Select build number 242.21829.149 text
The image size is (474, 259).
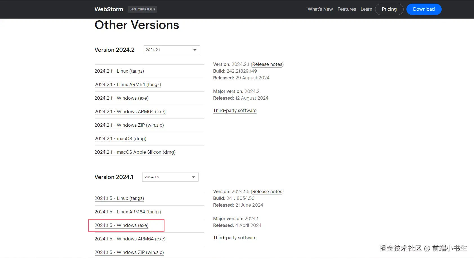tap(242, 71)
